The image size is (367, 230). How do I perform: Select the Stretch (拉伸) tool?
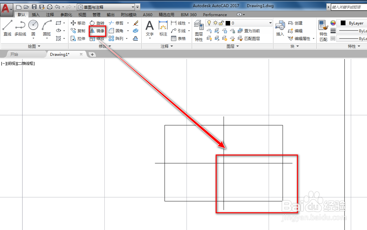click(x=78, y=38)
